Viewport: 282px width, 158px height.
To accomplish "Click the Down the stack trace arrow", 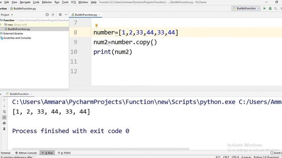I will tap(4, 106).
